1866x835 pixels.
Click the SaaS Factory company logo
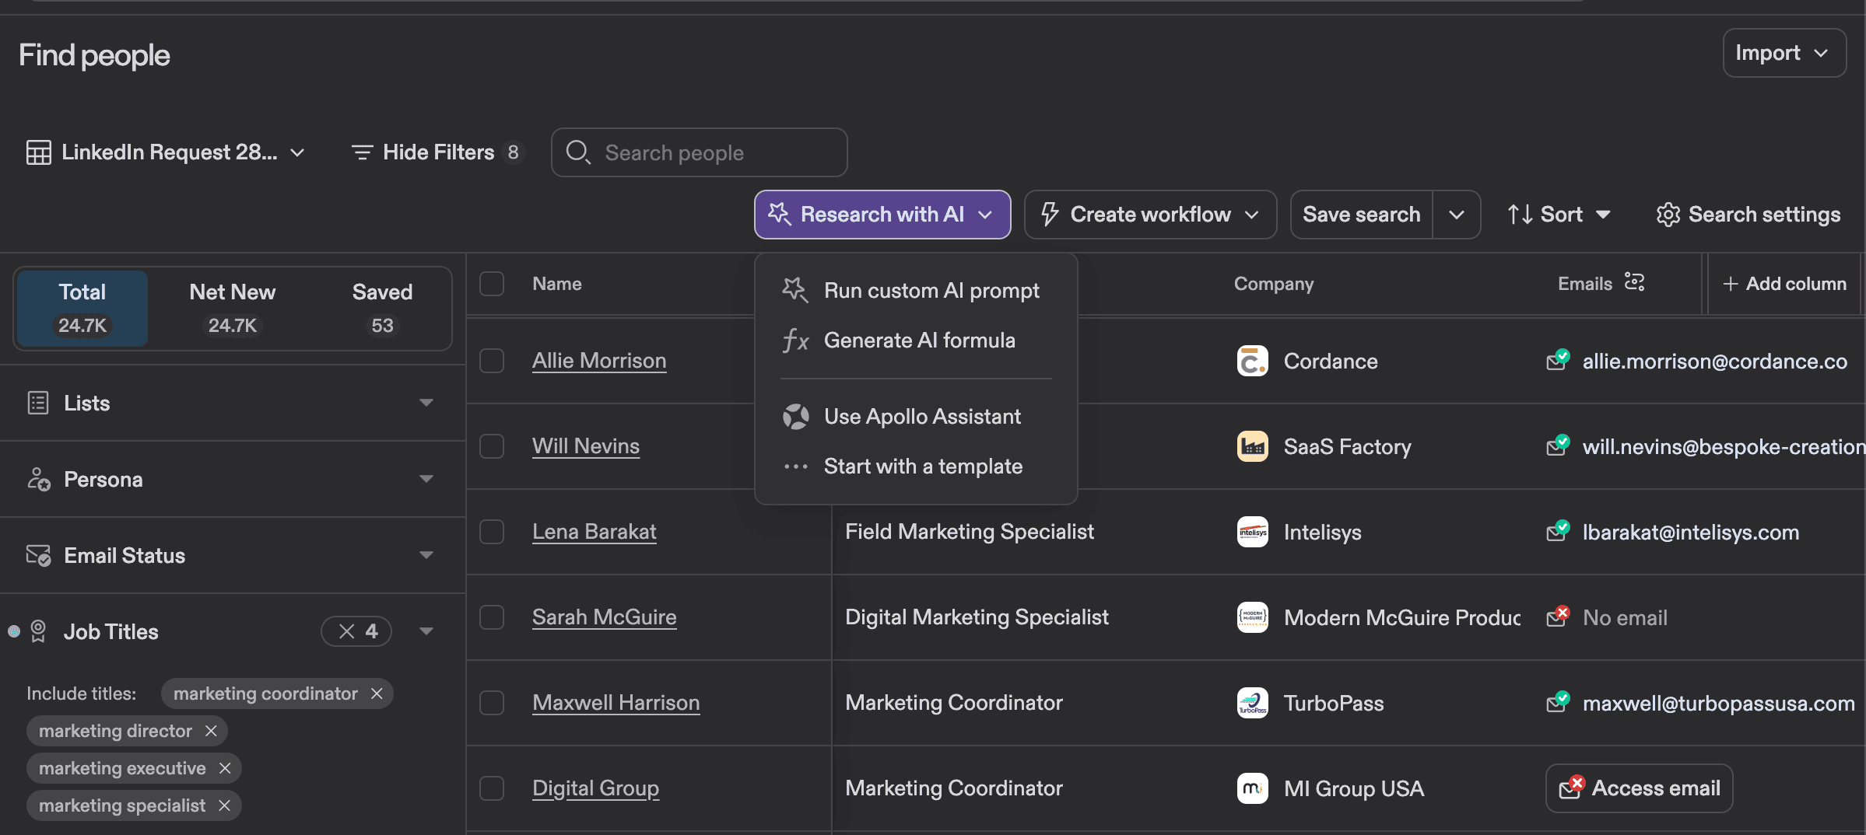coord(1252,446)
